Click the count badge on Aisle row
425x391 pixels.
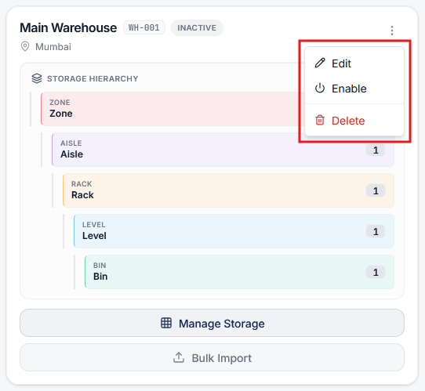[376, 150]
